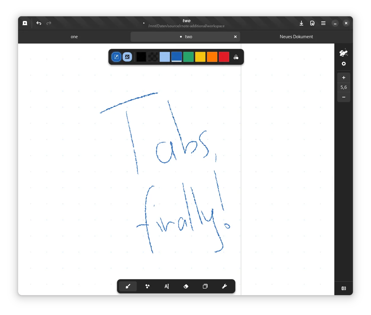The width and height of the screenshot is (371, 315).
Task: Switch to the "Neues Dokument" tab
Action: pos(296,37)
